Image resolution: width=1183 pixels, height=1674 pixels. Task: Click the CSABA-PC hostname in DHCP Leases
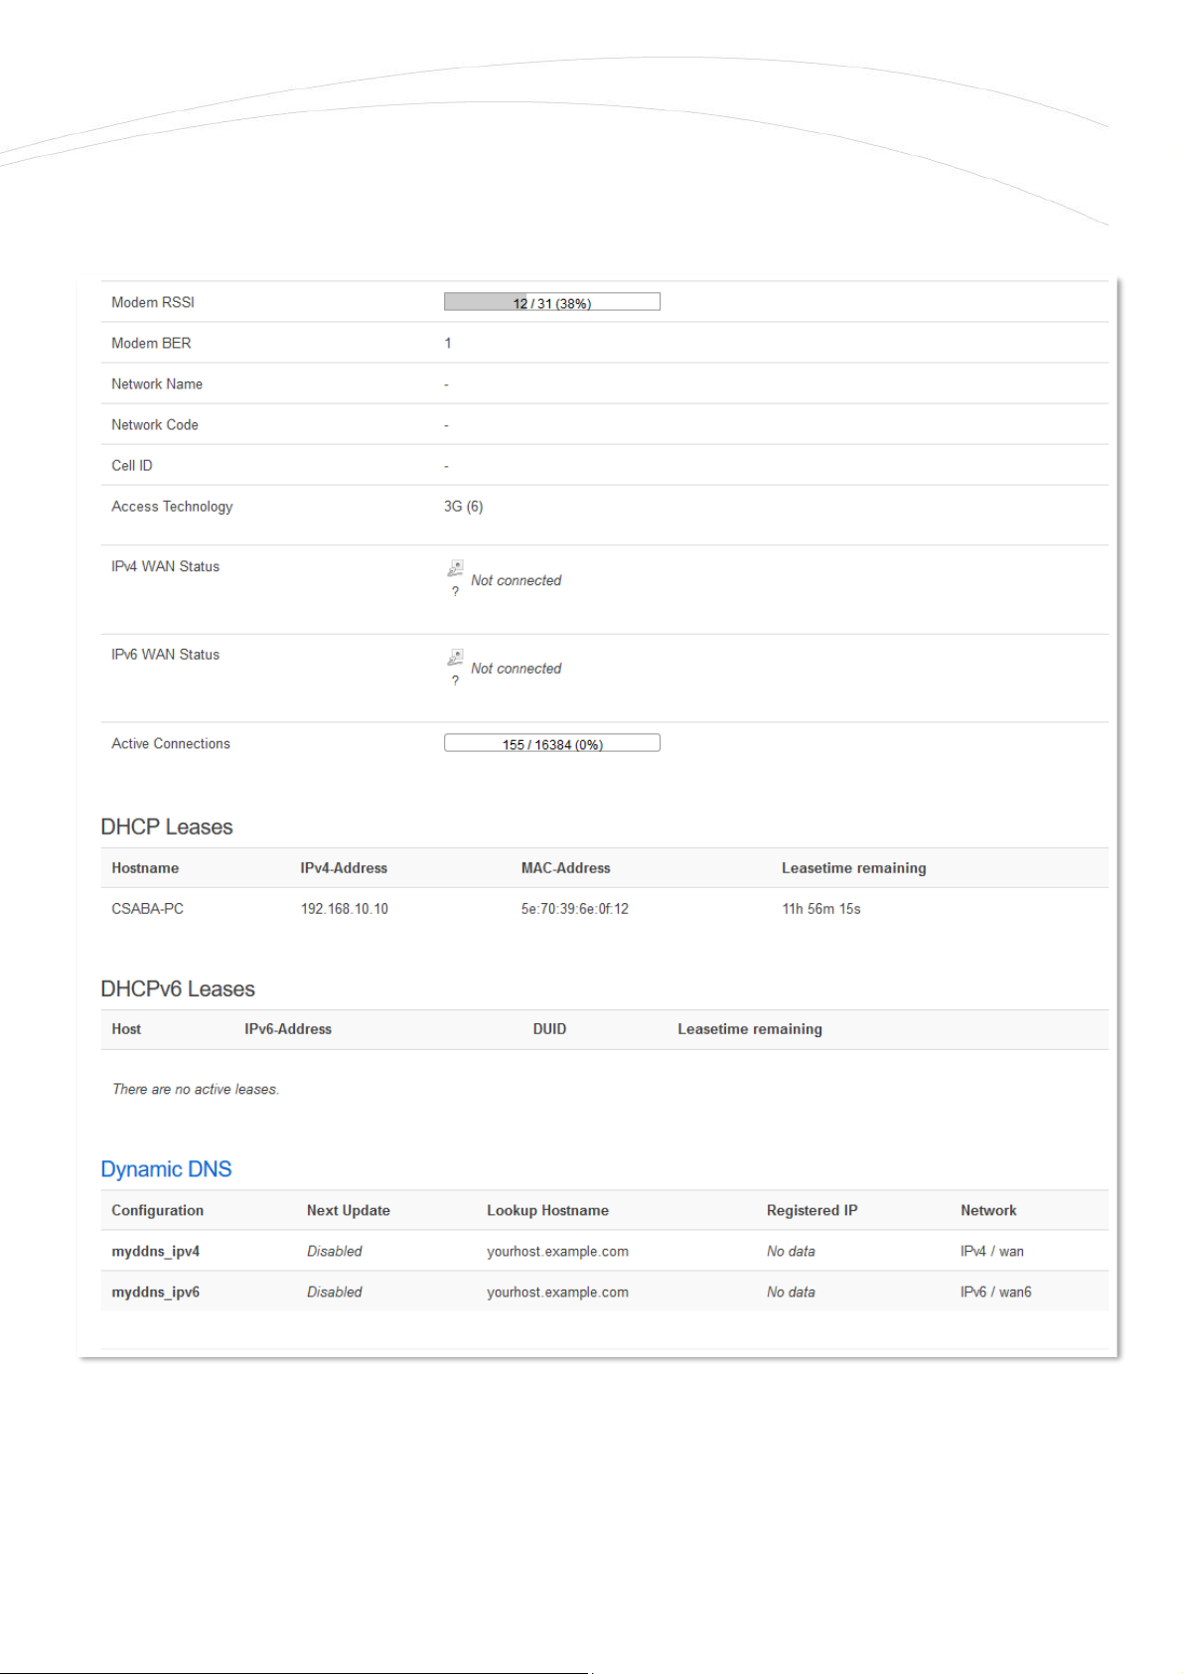pos(147,909)
